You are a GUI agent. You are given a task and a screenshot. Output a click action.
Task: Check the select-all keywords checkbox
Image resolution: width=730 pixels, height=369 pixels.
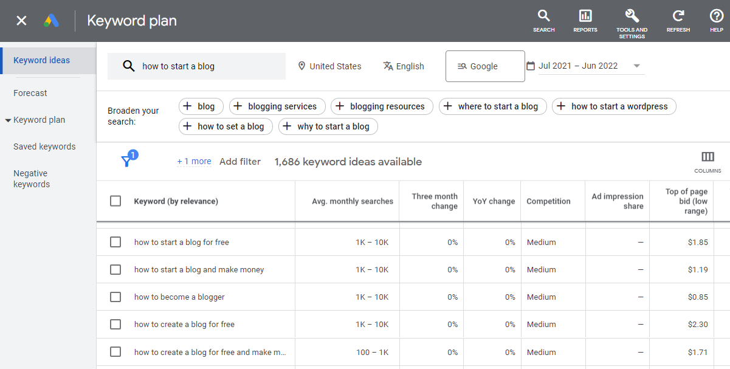point(115,201)
